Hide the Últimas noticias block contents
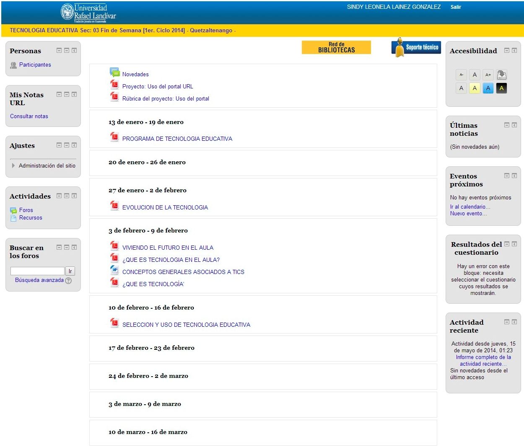Screen dimensions: 524x447 coord(507,125)
